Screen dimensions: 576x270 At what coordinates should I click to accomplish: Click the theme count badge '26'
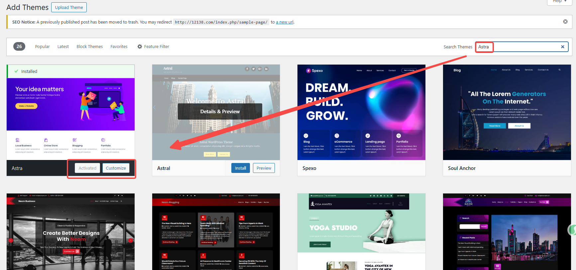click(19, 47)
